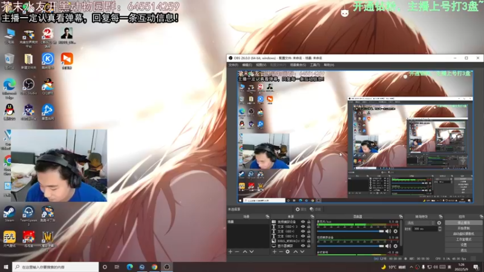This screenshot has height=272, width=484.
Task: Switch to Chrome on taskbar
Action: point(154,267)
